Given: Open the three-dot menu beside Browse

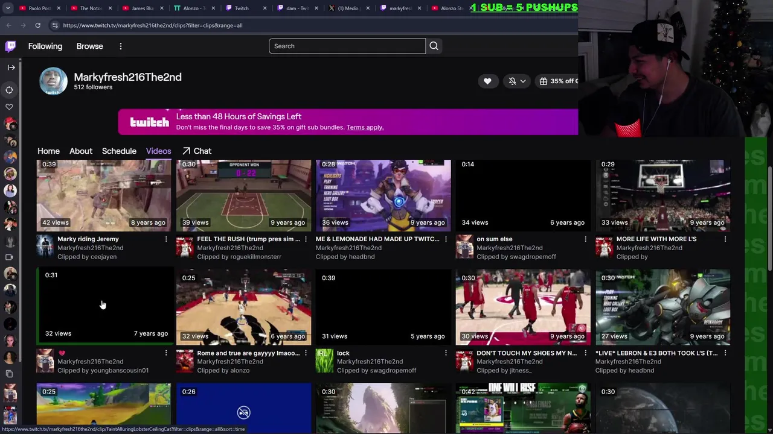Looking at the screenshot, I should point(120,46).
